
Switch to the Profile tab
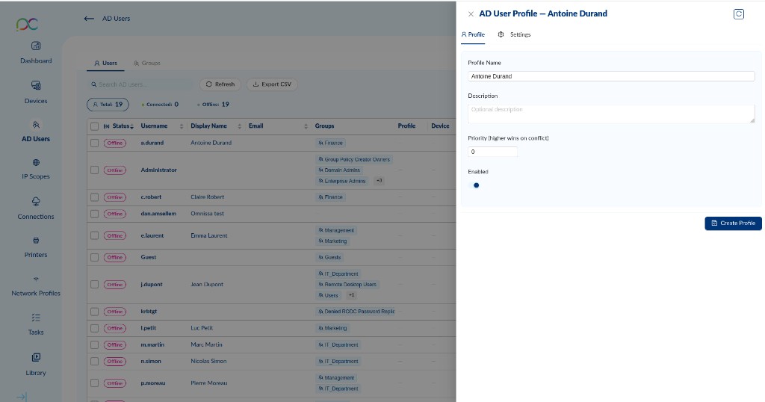(x=473, y=34)
